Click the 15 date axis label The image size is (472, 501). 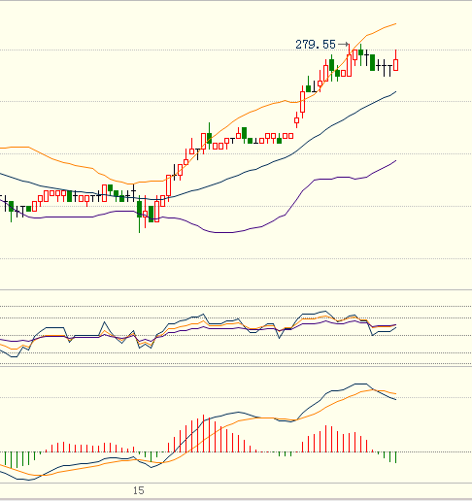(139, 490)
